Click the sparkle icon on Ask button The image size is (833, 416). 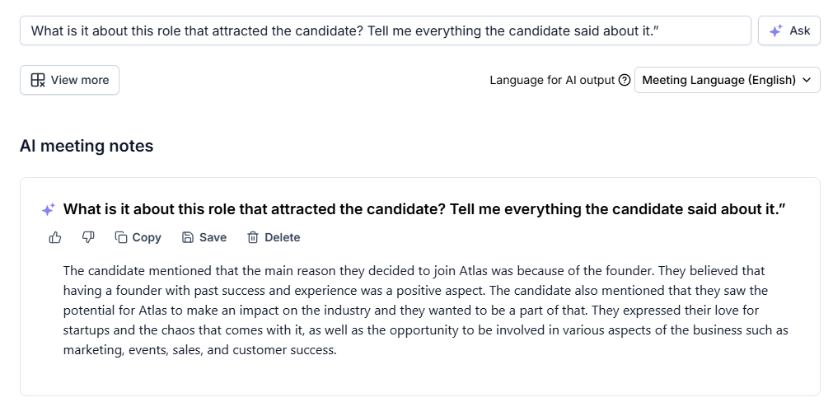coord(775,30)
